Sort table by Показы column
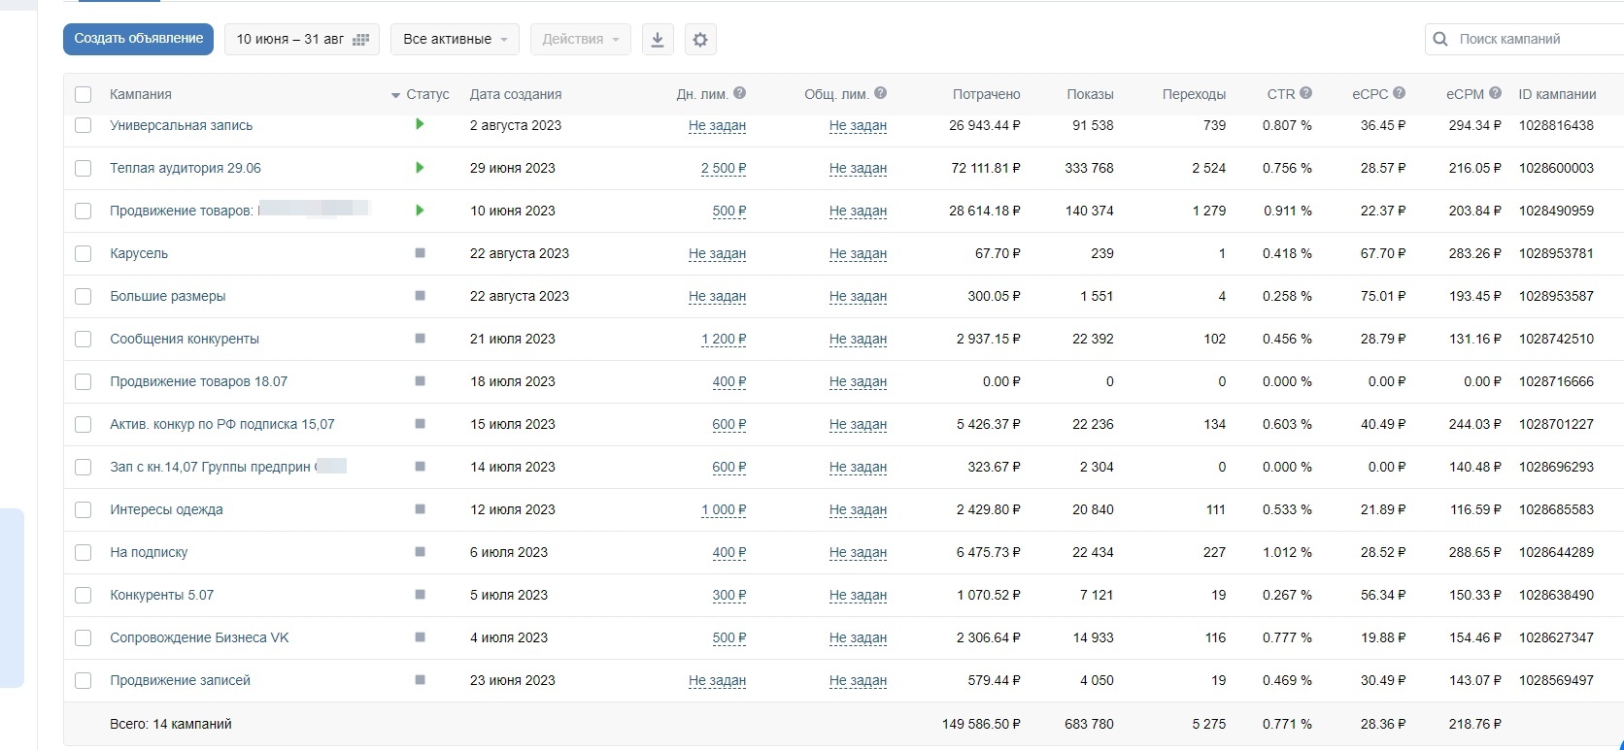1624x750 pixels. click(x=1090, y=94)
